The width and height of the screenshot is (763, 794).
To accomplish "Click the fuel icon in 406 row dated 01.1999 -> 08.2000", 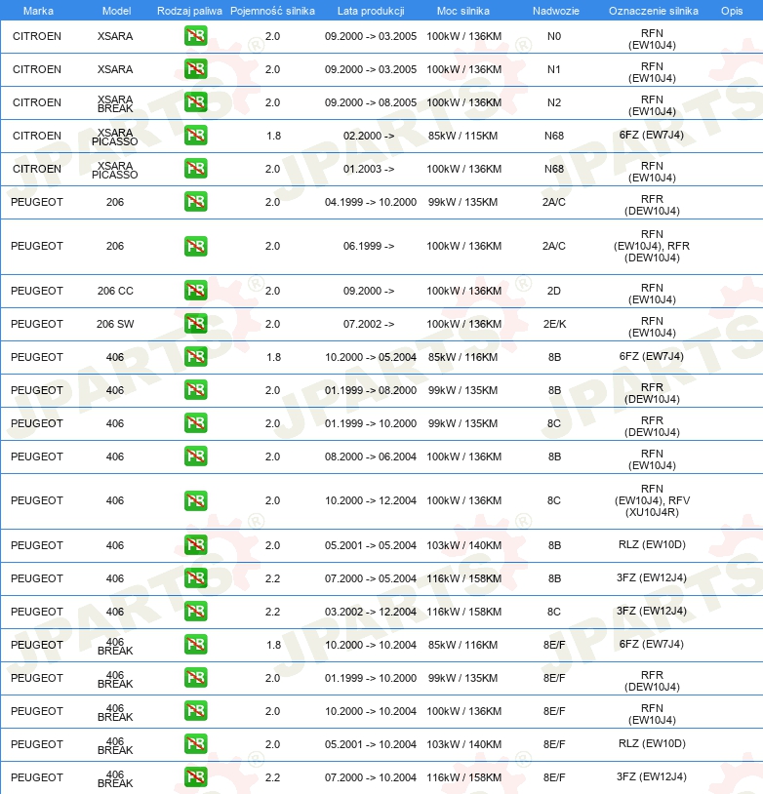I will 195,390.
